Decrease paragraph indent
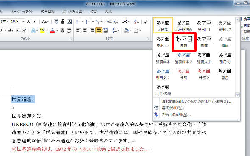This screenshot has width=250, height=156. pos(109,22)
